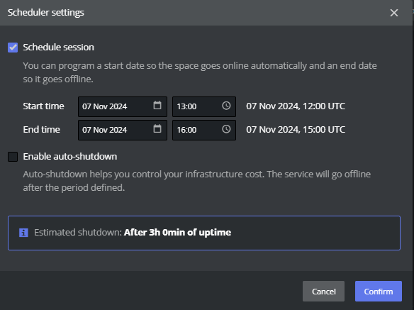
Task: Focus the 16:00 end hour field
Action: [204, 130]
